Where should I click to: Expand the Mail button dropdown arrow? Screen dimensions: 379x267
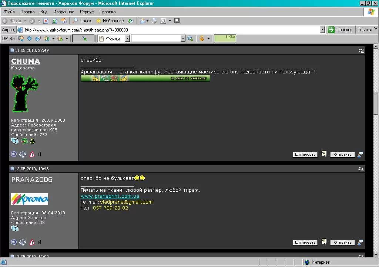point(147,21)
